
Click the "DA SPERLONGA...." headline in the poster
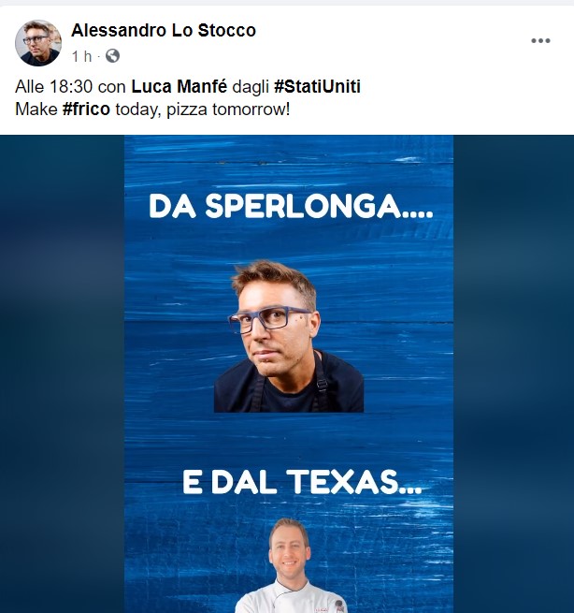tap(291, 207)
